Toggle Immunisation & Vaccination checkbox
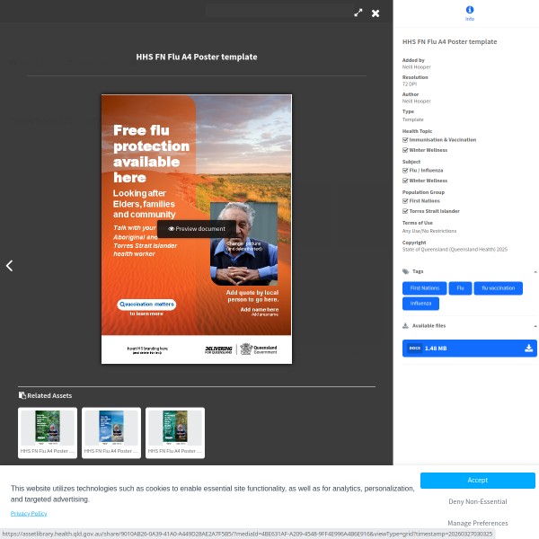Screen dimensions: 539x539 pos(405,140)
